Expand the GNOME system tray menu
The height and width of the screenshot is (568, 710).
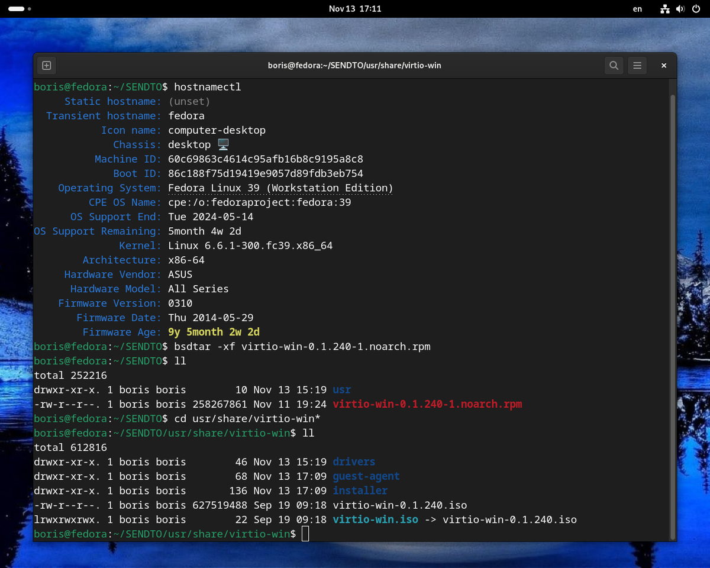pos(679,9)
